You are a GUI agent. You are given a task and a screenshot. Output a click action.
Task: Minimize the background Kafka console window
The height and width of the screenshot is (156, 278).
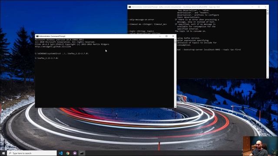(252, 7)
